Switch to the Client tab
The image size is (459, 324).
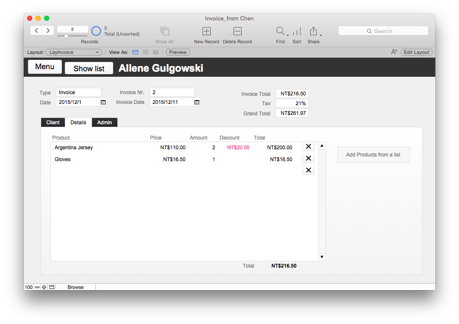pyautogui.click(x=53, y=123)
